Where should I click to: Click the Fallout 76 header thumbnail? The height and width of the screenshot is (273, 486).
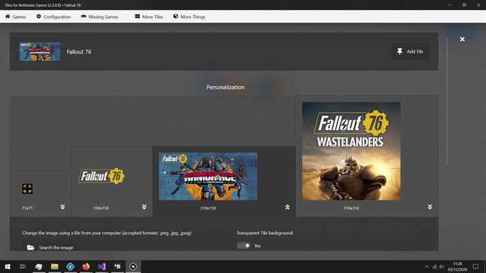(40, 51)
